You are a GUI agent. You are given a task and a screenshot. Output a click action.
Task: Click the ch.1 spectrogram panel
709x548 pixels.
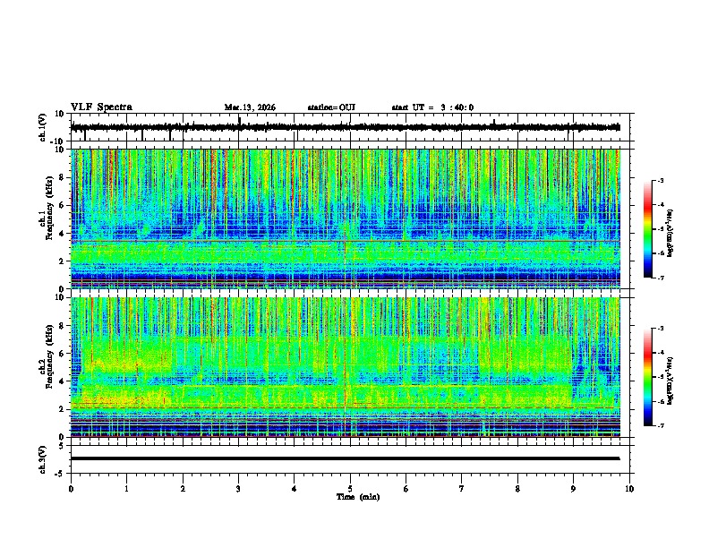click(x=346, y=218)
